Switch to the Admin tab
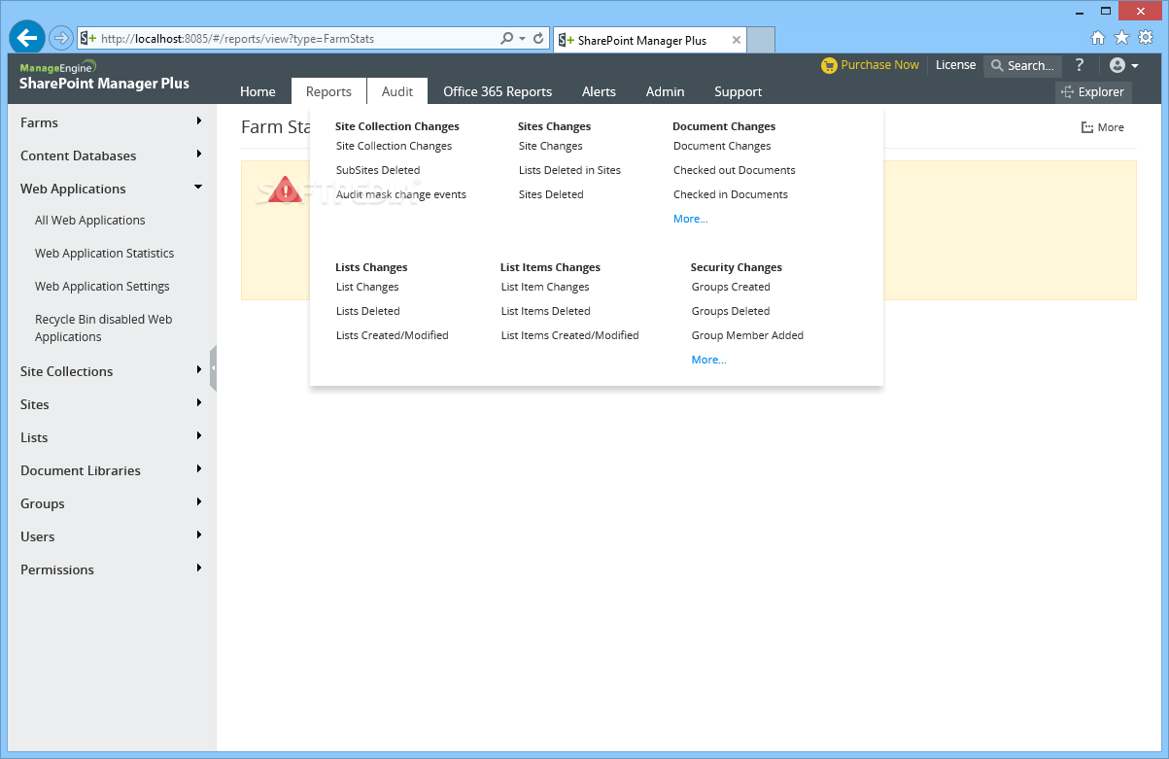This screenshot has width=1169, height=759. [666, 91]
